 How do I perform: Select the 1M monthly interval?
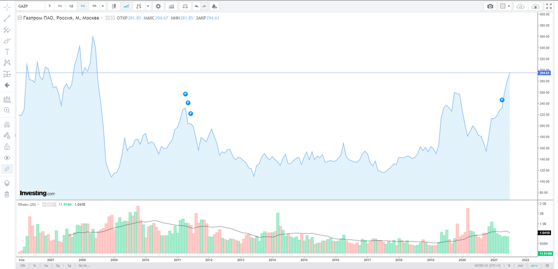click(x=82, y=6)
